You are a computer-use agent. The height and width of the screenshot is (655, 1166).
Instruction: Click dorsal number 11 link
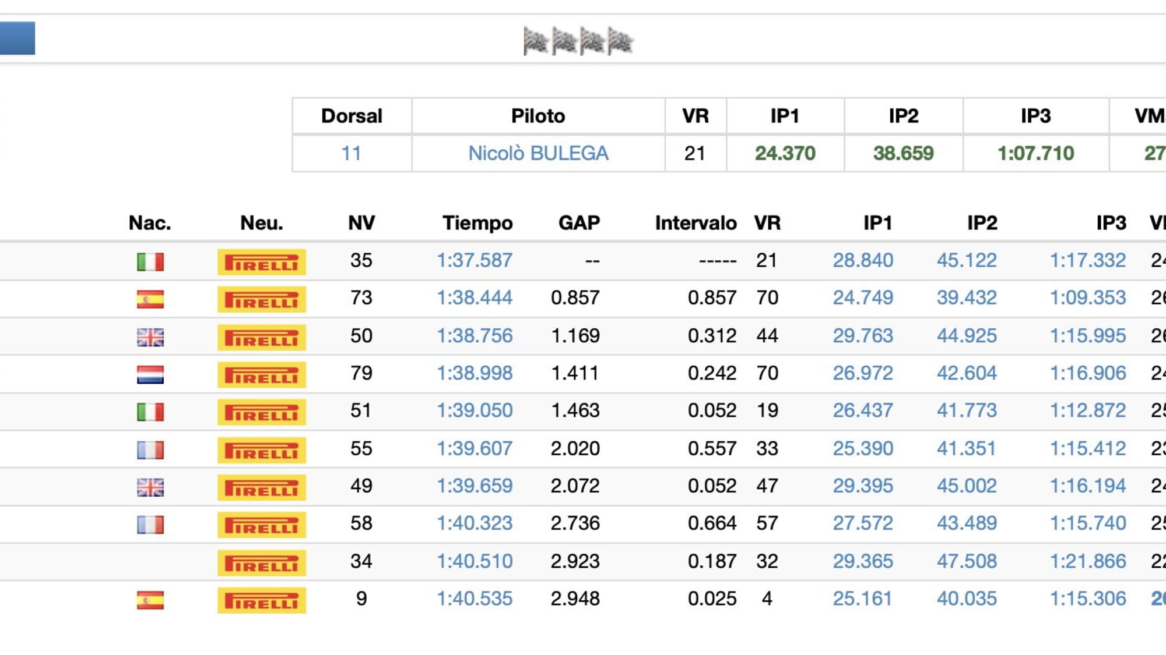click(x=351, y=153)
